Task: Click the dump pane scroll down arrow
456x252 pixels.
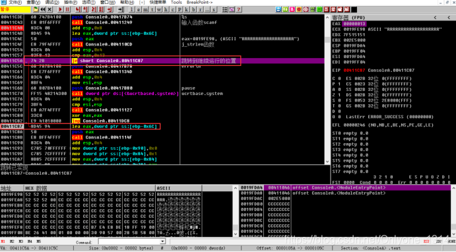Action: pos(235,234)
